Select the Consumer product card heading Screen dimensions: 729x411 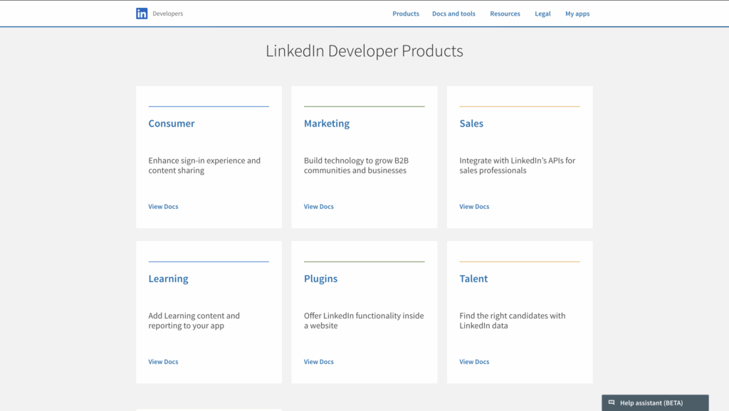pos(171,123)
